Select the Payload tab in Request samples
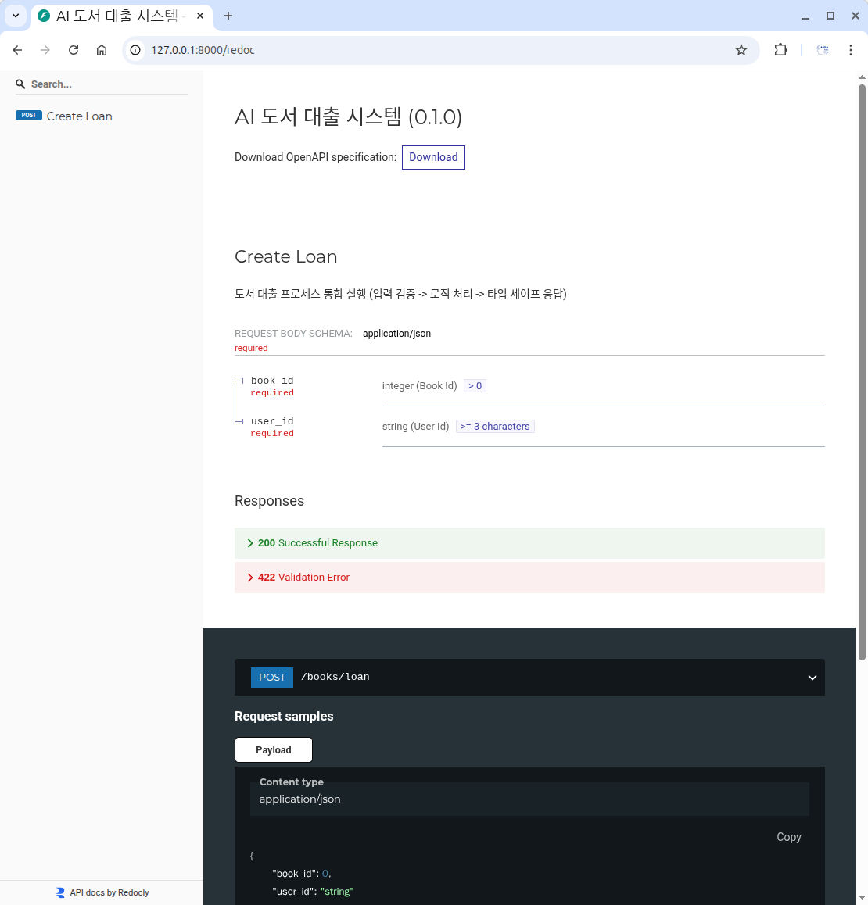868x905 pixels. pos(273,750)
